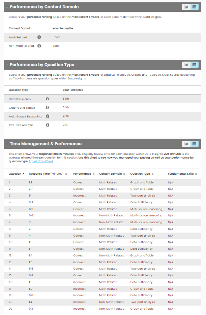
Task: Switch Content Domain section to table view
Action: click(195, 7)
